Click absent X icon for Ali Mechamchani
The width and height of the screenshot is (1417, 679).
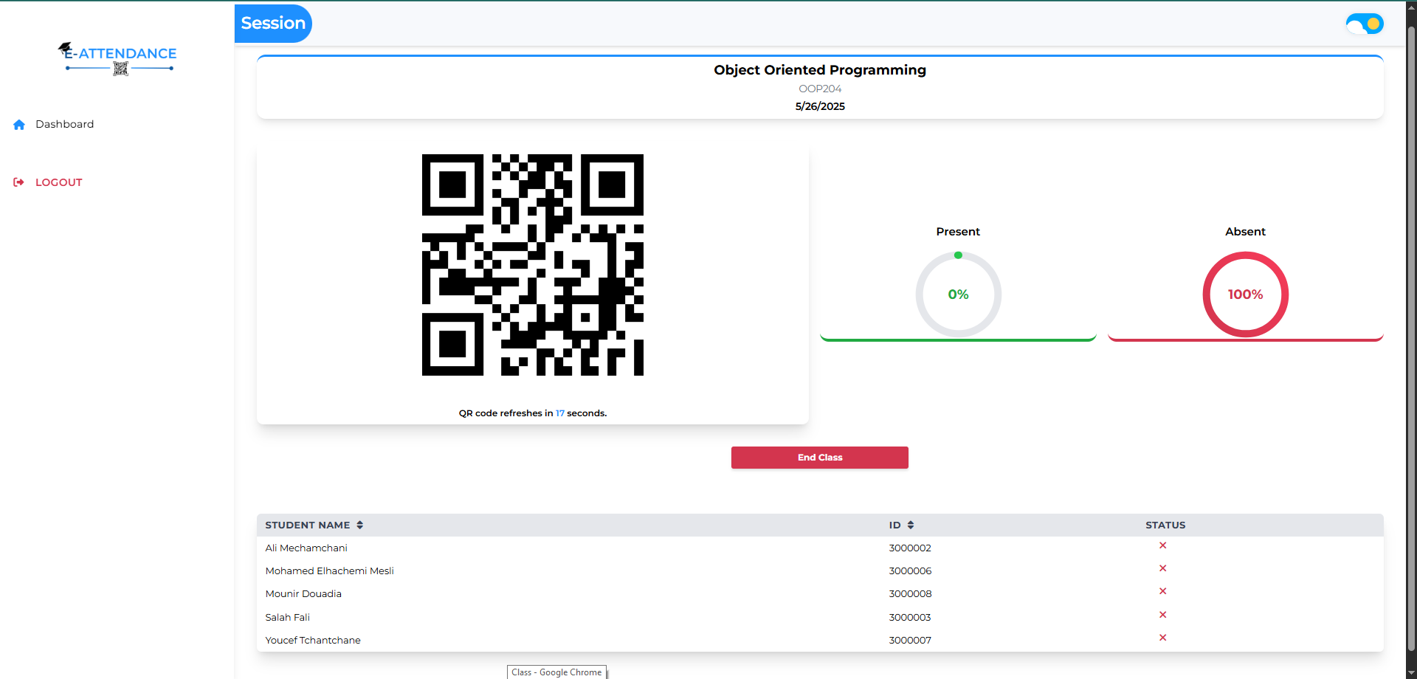(1162, 545)
